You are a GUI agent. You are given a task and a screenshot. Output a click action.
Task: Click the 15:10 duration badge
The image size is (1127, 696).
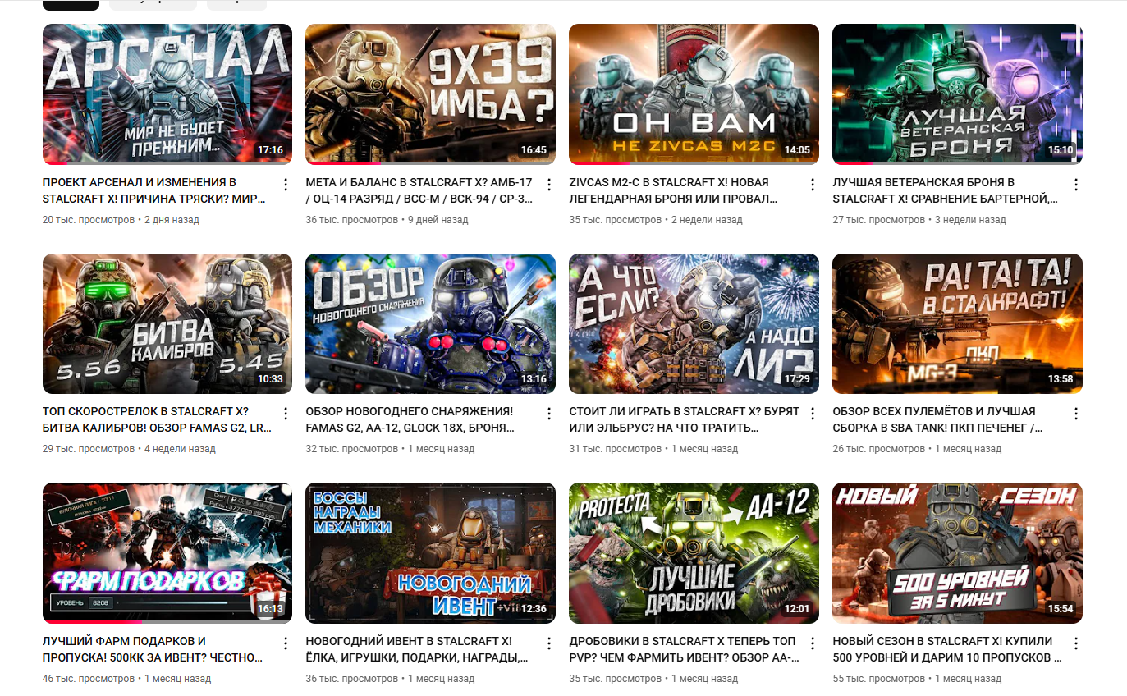pos(1061,151)
